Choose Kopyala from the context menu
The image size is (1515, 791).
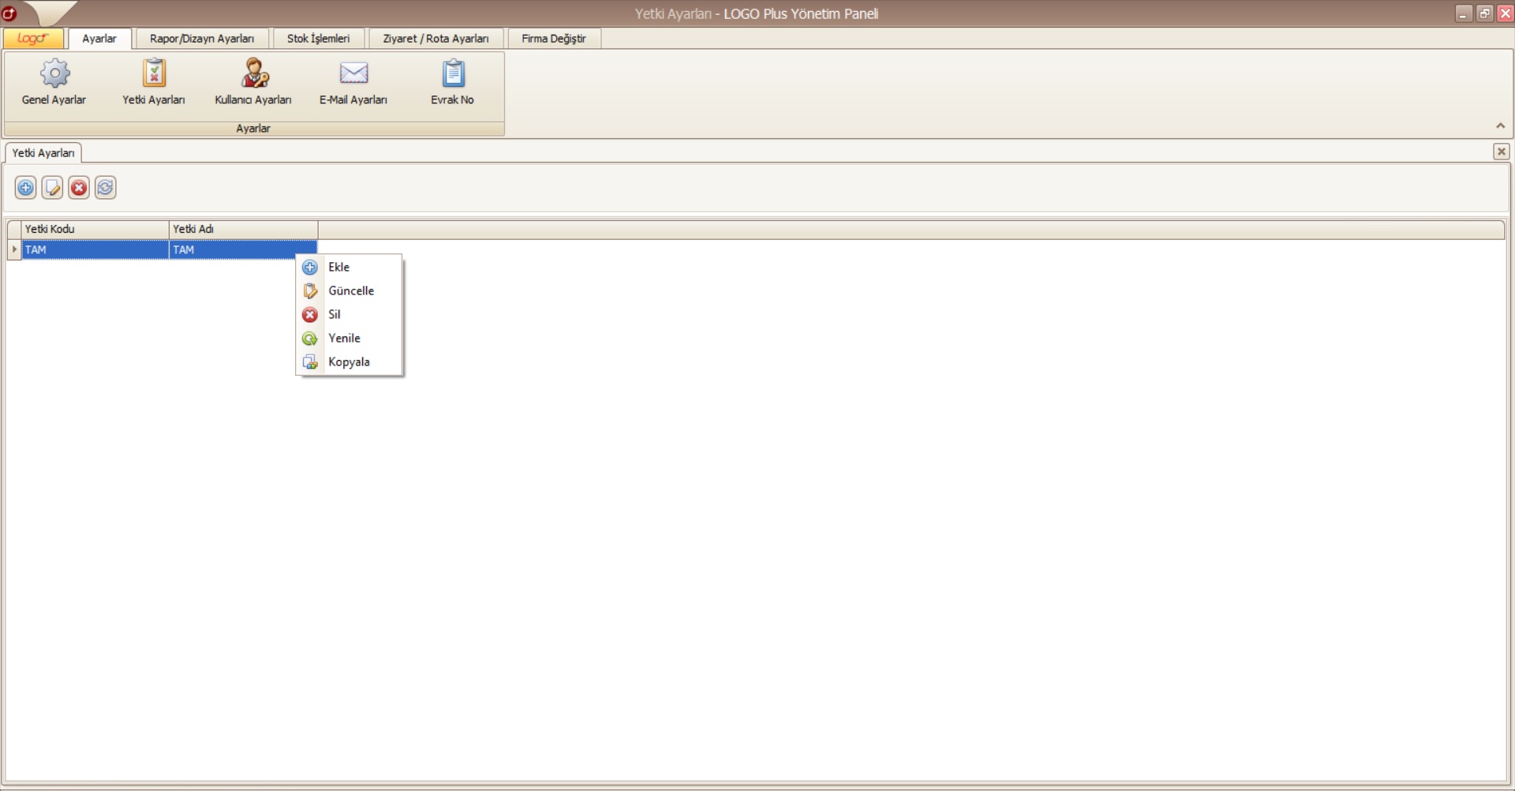pyautogui.click(x=349, y=362)
